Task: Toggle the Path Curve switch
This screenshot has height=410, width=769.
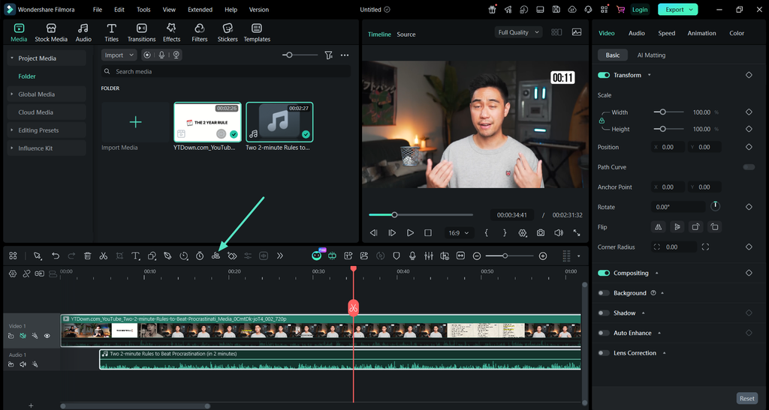Action: [749, 167]
